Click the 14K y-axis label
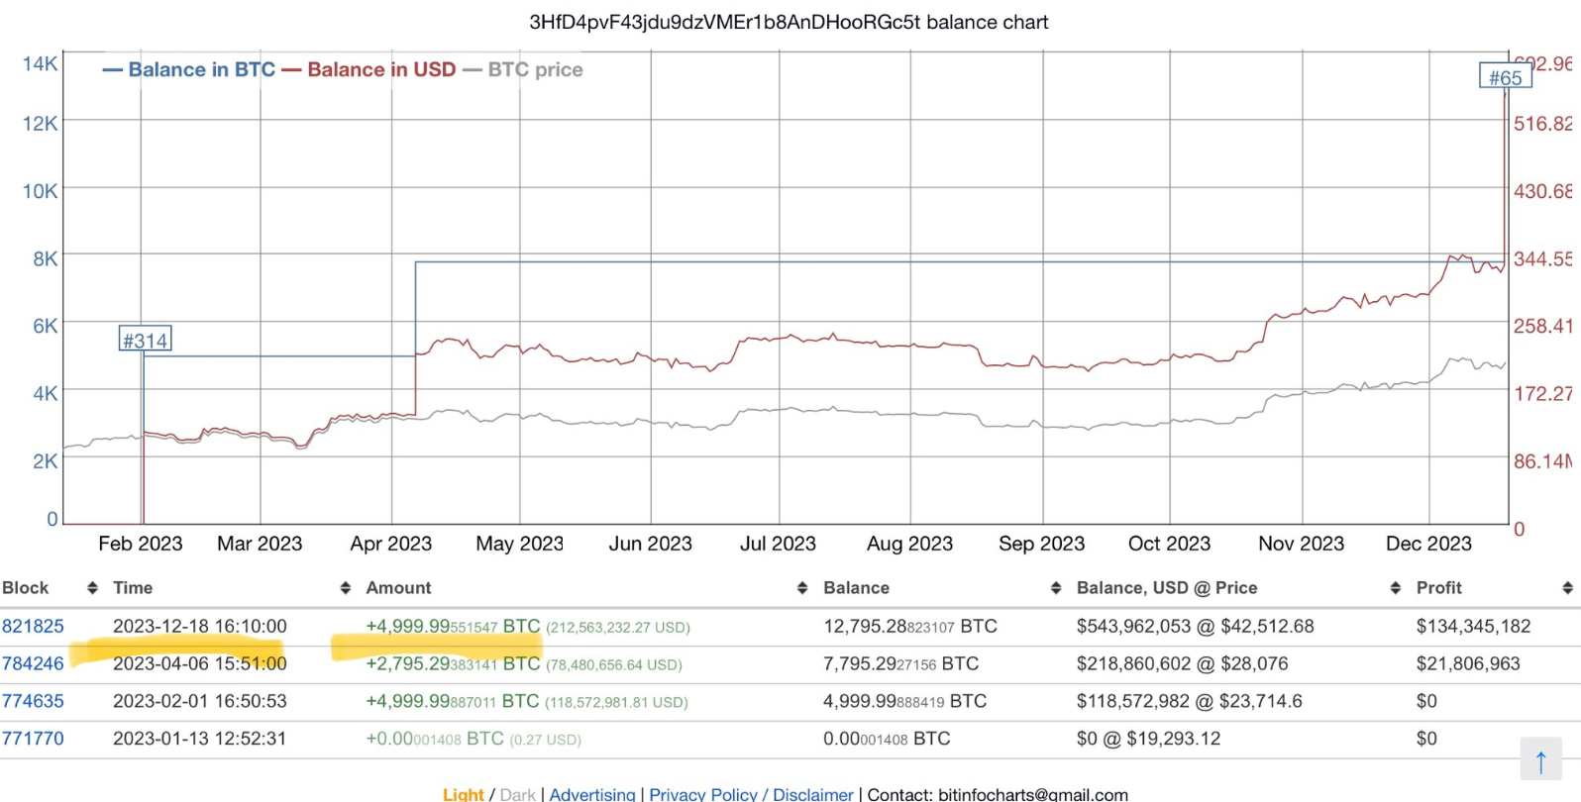 [40, 63]
